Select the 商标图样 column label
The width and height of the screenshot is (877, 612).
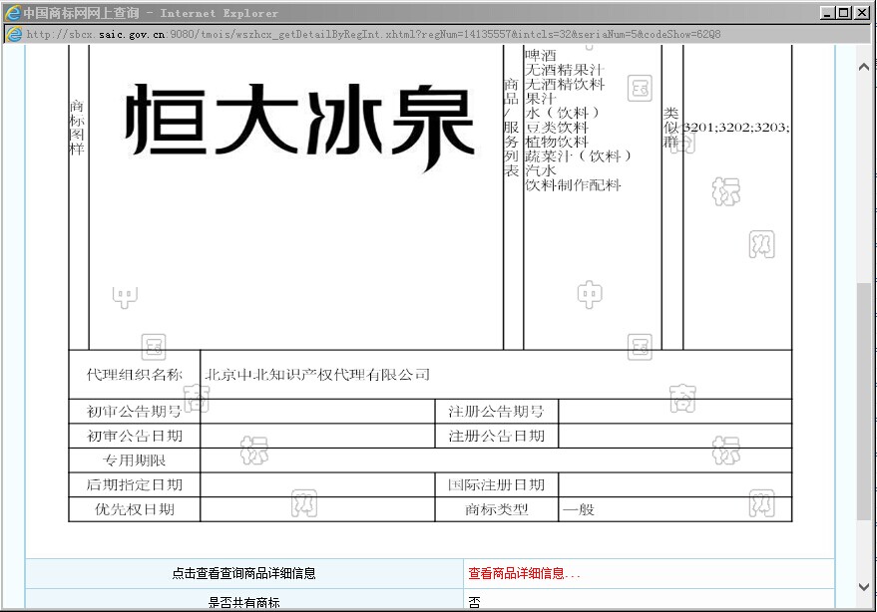pos(77,128)
